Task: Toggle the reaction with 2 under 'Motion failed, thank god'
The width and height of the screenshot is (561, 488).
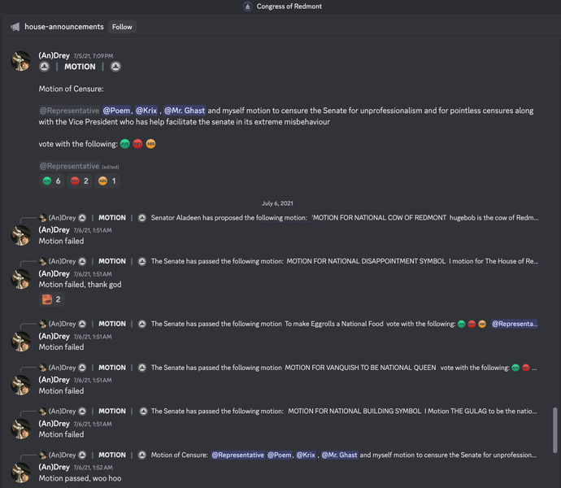Action: click(51, 299)
